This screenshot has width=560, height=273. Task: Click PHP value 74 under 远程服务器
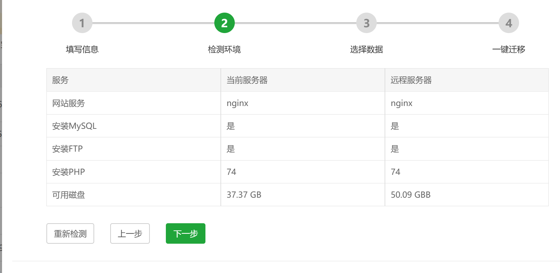396,172
